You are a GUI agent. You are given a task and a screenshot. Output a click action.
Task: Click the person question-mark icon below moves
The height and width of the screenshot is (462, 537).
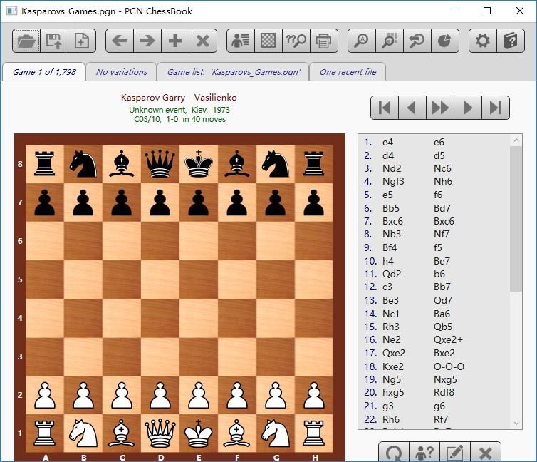click(424, 453)
